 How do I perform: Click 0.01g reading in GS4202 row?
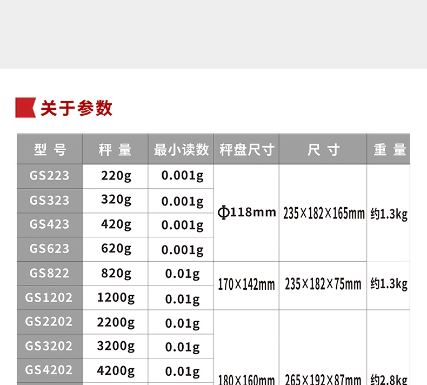coord(183,372)
